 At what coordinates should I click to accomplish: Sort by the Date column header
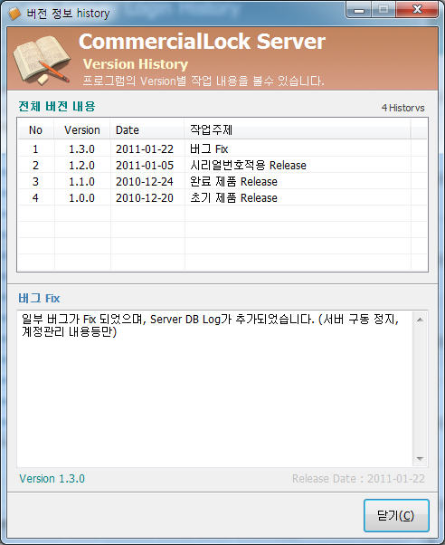click(x=147, y=130)
